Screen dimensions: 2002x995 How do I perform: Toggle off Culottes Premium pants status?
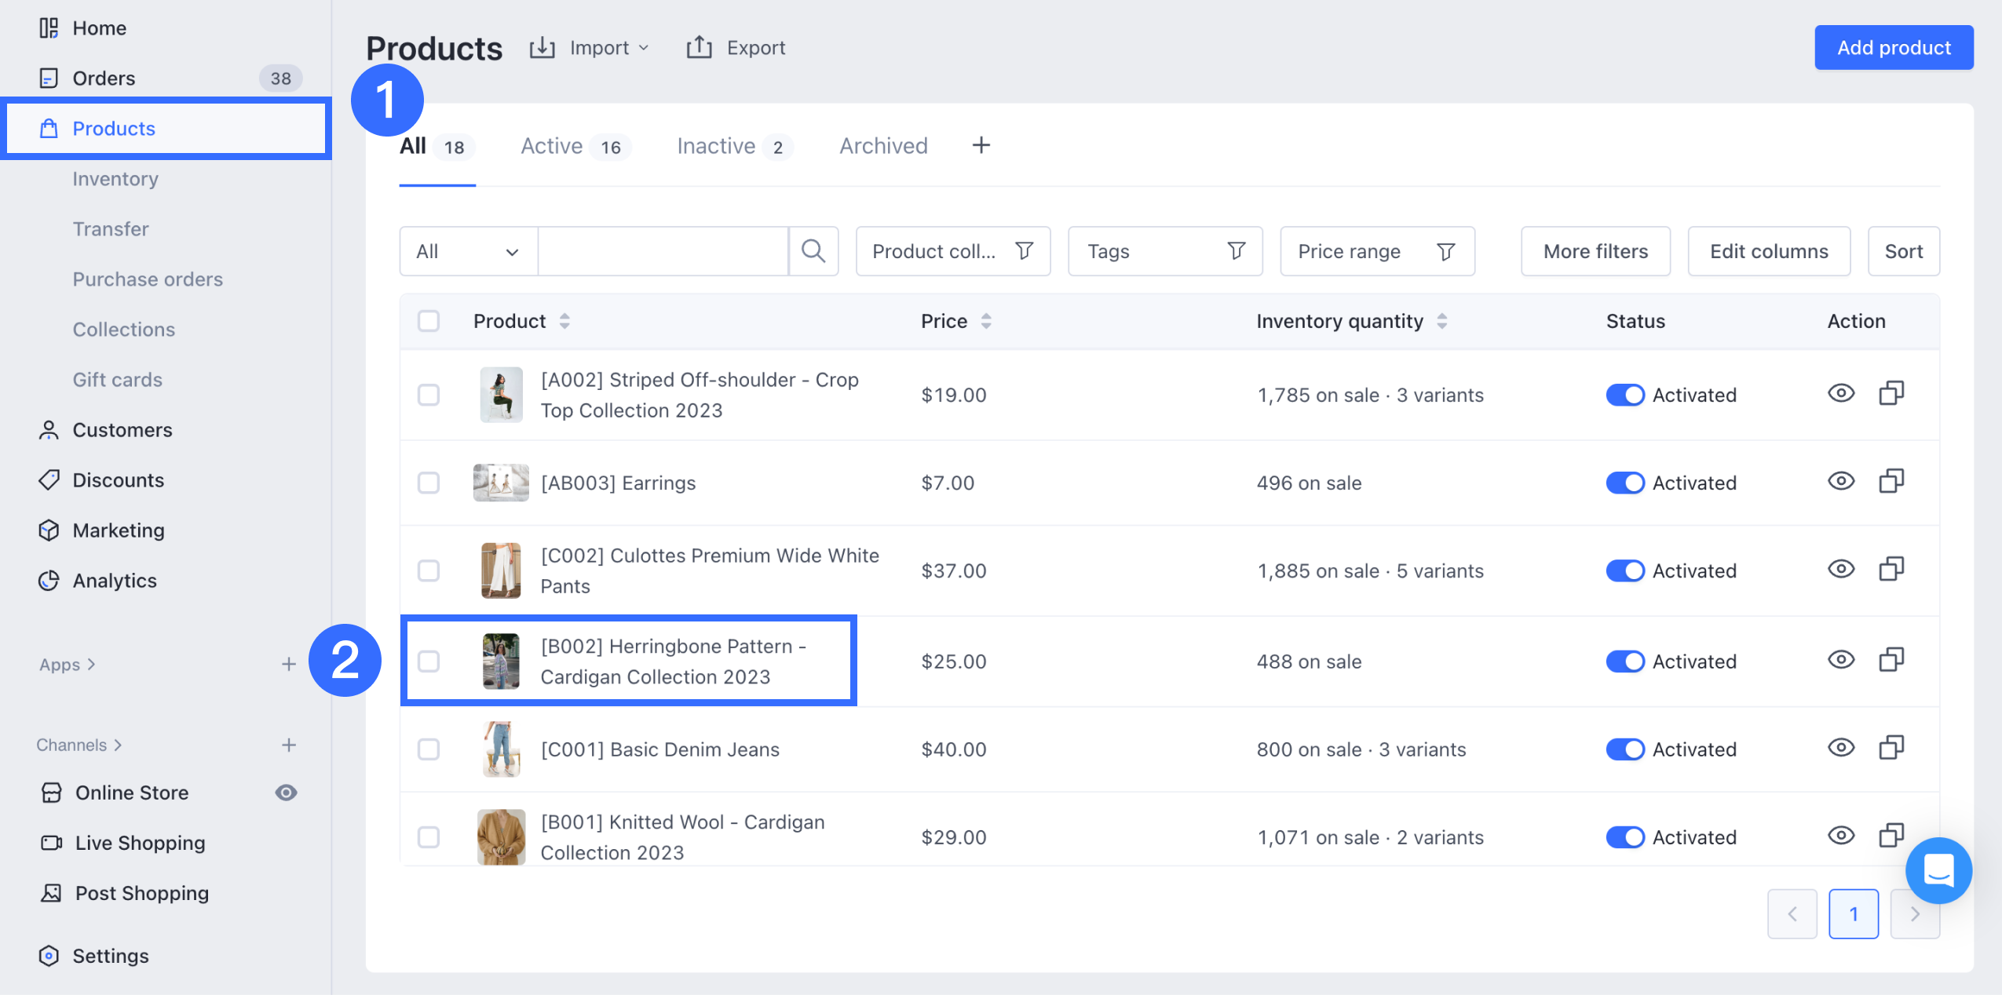[1624, 570]
